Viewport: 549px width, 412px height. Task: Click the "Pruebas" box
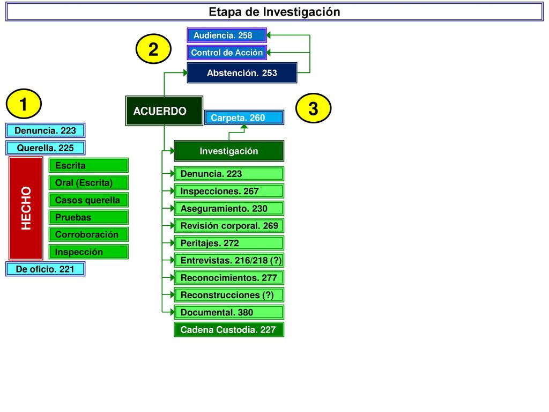click(x=88, y=217)
